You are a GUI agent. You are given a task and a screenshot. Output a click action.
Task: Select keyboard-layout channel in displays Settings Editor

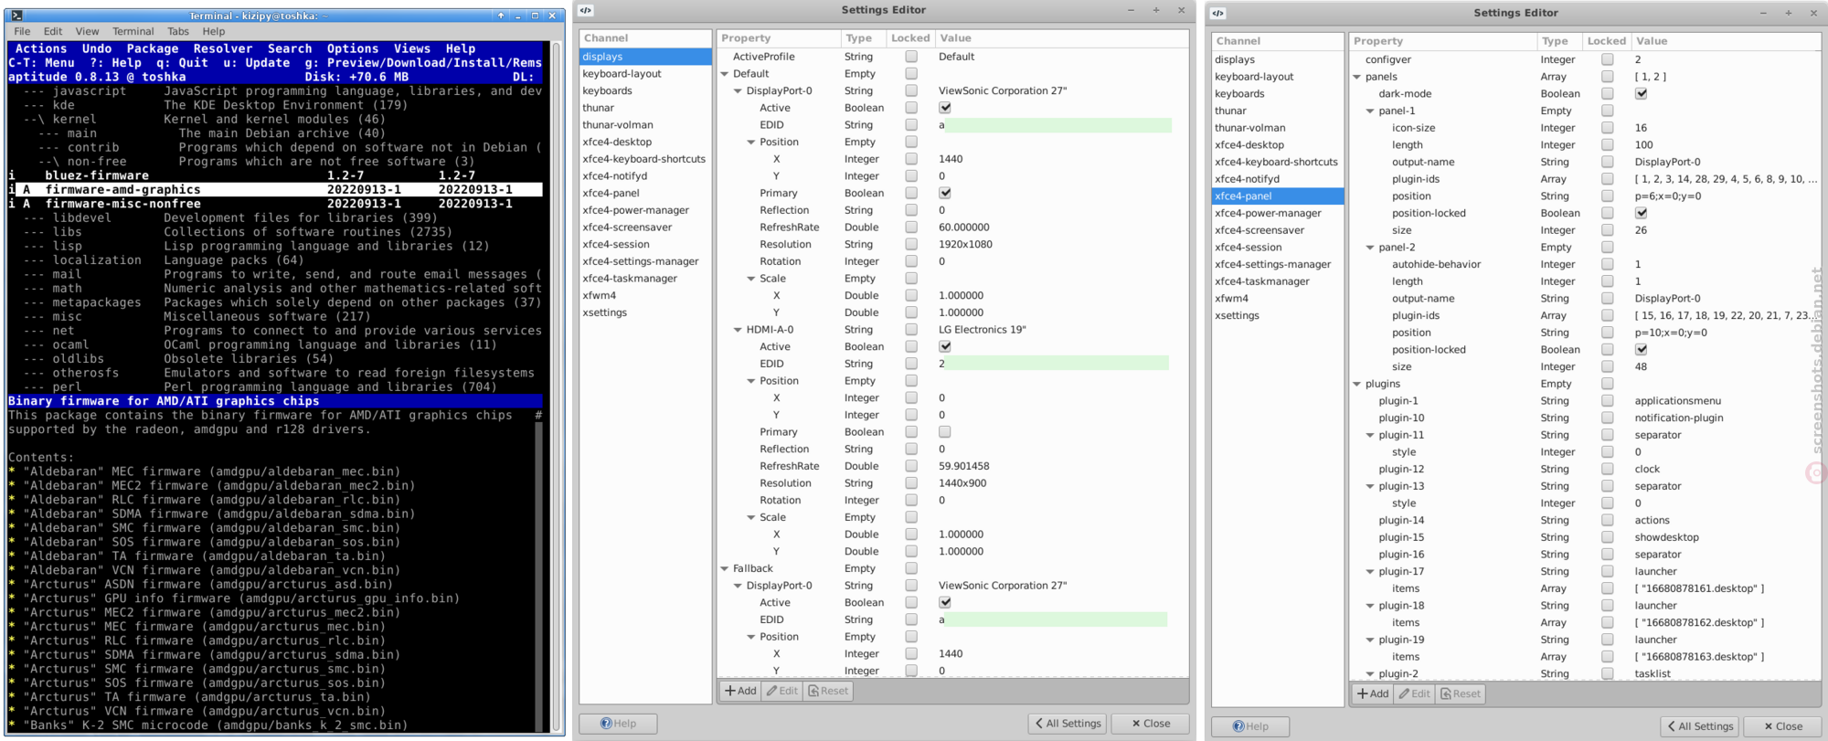pyautogui.click(x=645, y=74)
